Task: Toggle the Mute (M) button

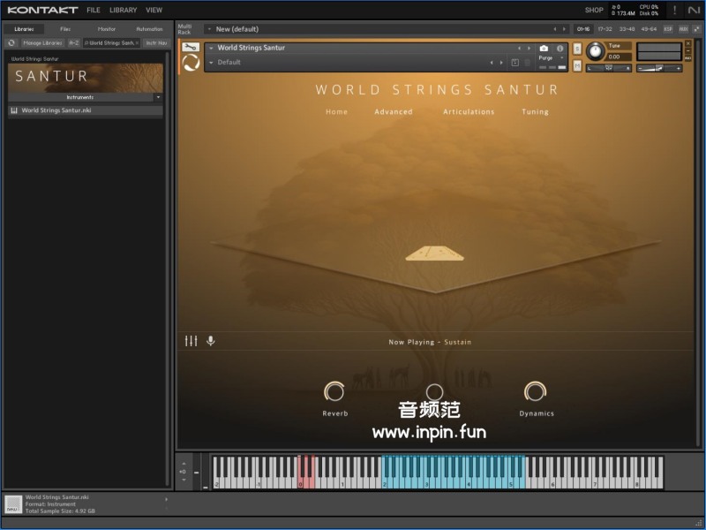Action: coord(577,64)
